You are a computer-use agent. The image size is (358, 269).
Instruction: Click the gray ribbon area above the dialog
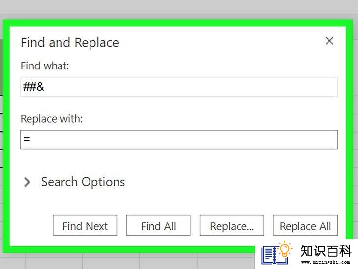coord(179,8)
